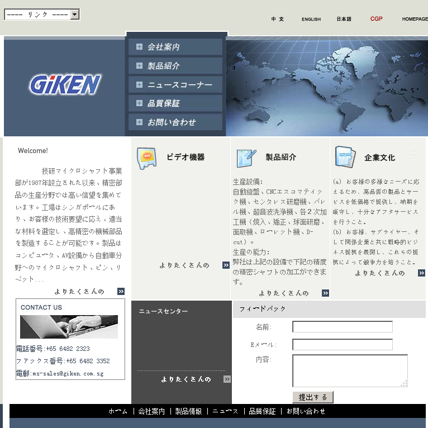The image size is (428, 428).
Task: Go to 会社案内 in footer navigation
Action: (151, 411)
